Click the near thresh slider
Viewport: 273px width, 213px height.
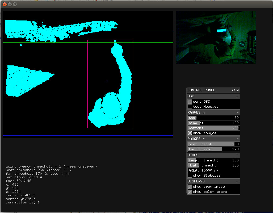[213, 144]
